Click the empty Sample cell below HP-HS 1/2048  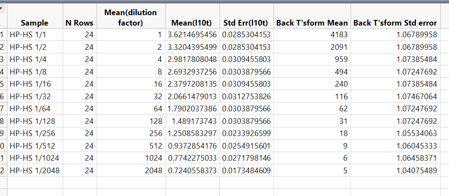coord(35,183)
